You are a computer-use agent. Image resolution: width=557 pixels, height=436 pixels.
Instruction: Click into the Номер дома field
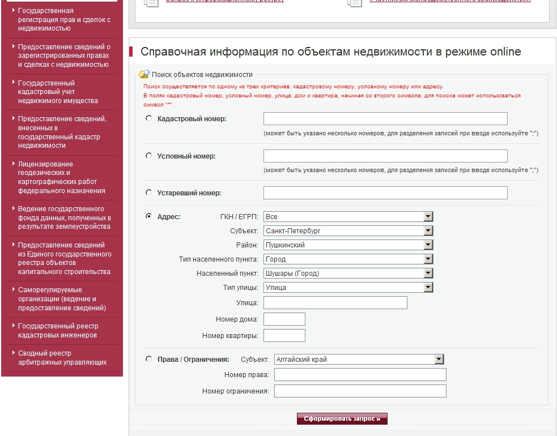(x=284, y=319)
